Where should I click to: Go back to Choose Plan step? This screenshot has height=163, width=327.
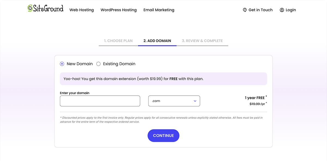pos(118,41)
